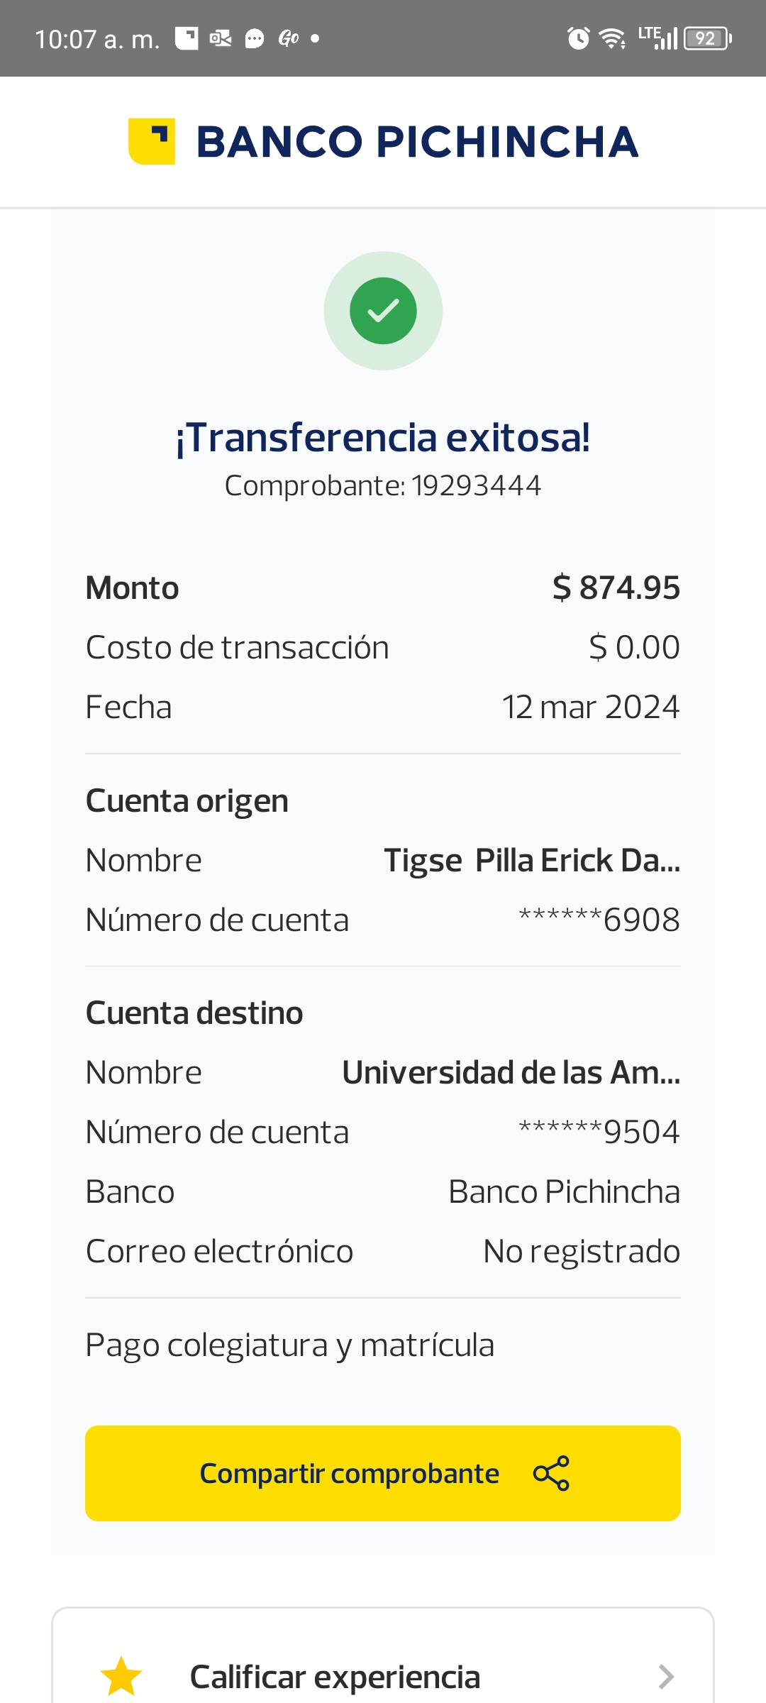Open the Calificar experiencia option

point(335,1676)
